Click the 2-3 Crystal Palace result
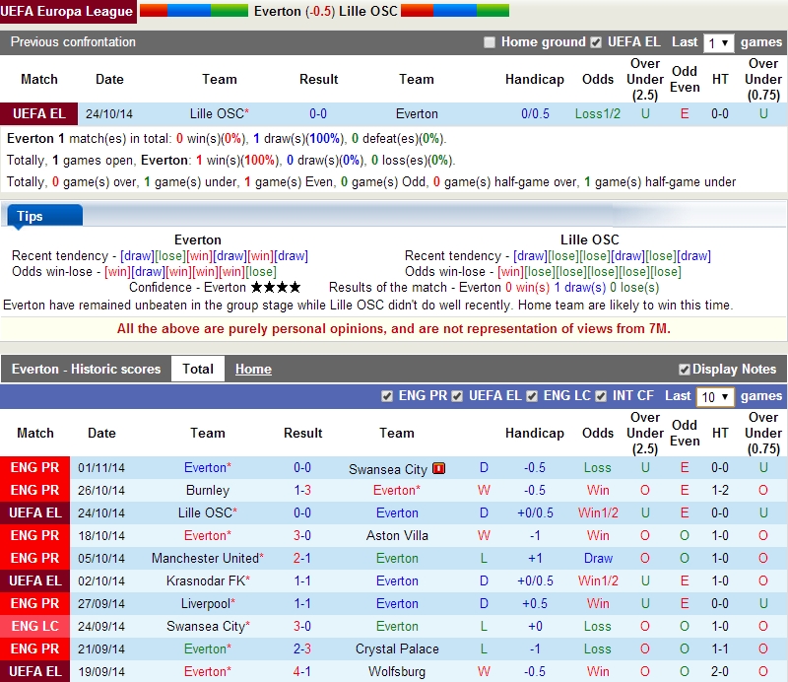 click(x=302, y=648)
